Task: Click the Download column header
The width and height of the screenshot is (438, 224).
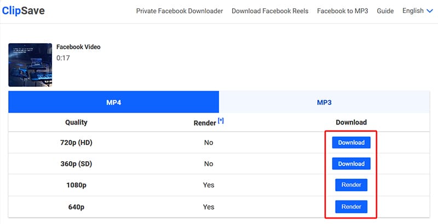Action: coord(351,122)
